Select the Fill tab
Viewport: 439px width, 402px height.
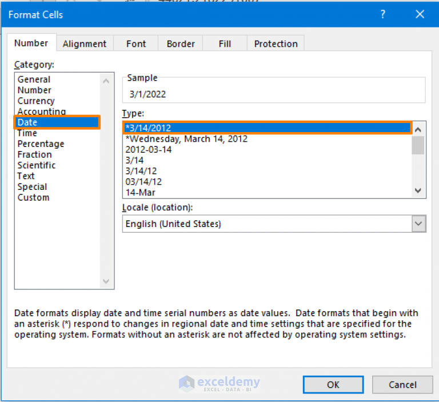click(225, 43)
